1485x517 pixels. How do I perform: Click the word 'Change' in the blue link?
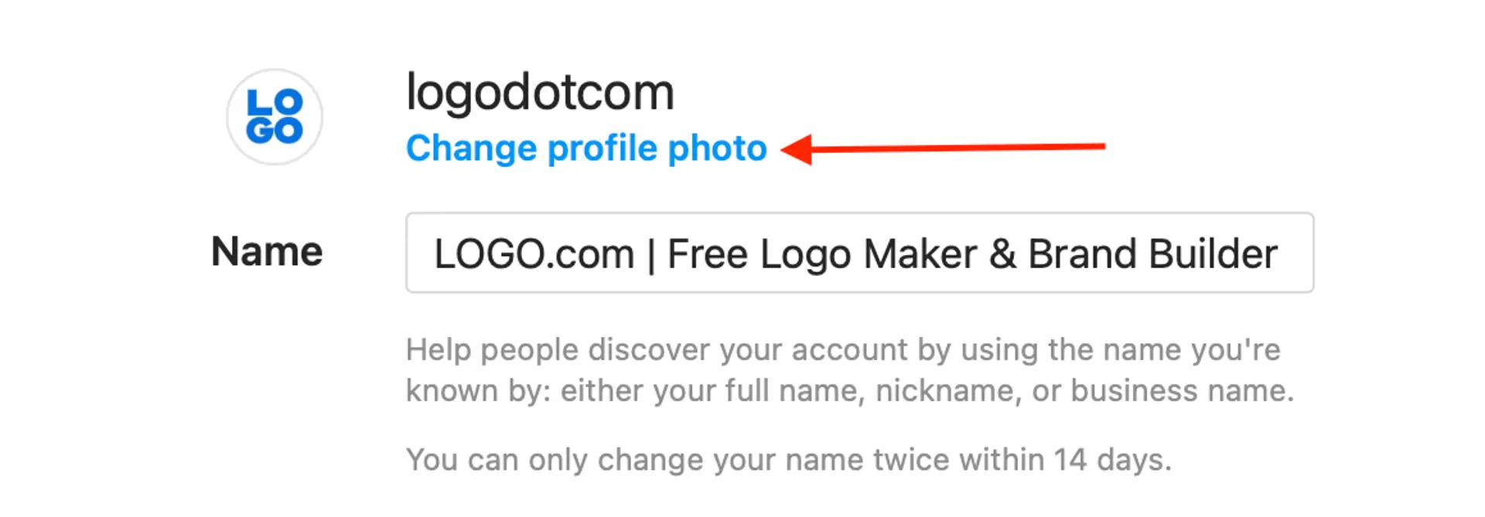tap(471, 148)
